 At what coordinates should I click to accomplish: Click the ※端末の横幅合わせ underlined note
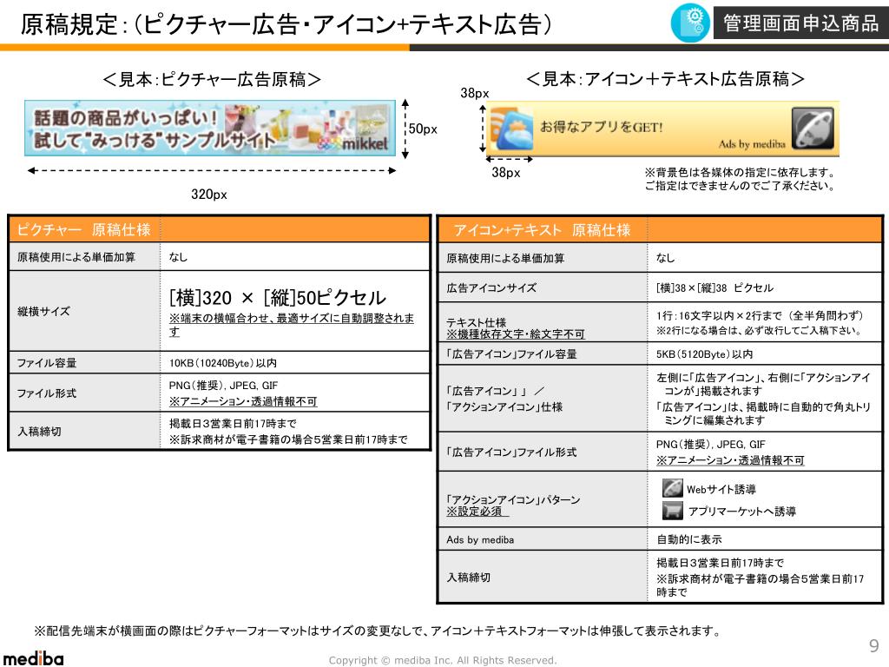pos(292,325)
